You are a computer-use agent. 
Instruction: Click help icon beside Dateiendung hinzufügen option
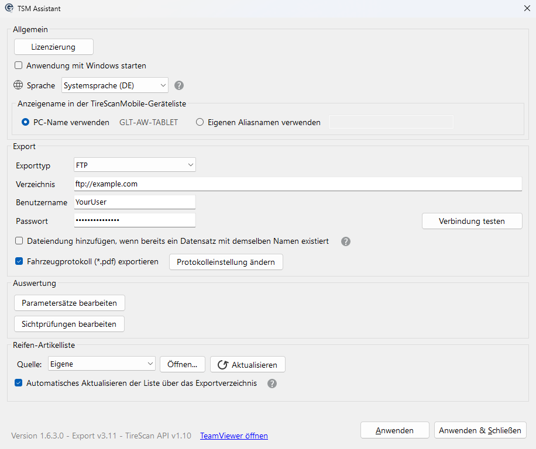[x=346, y=241]
